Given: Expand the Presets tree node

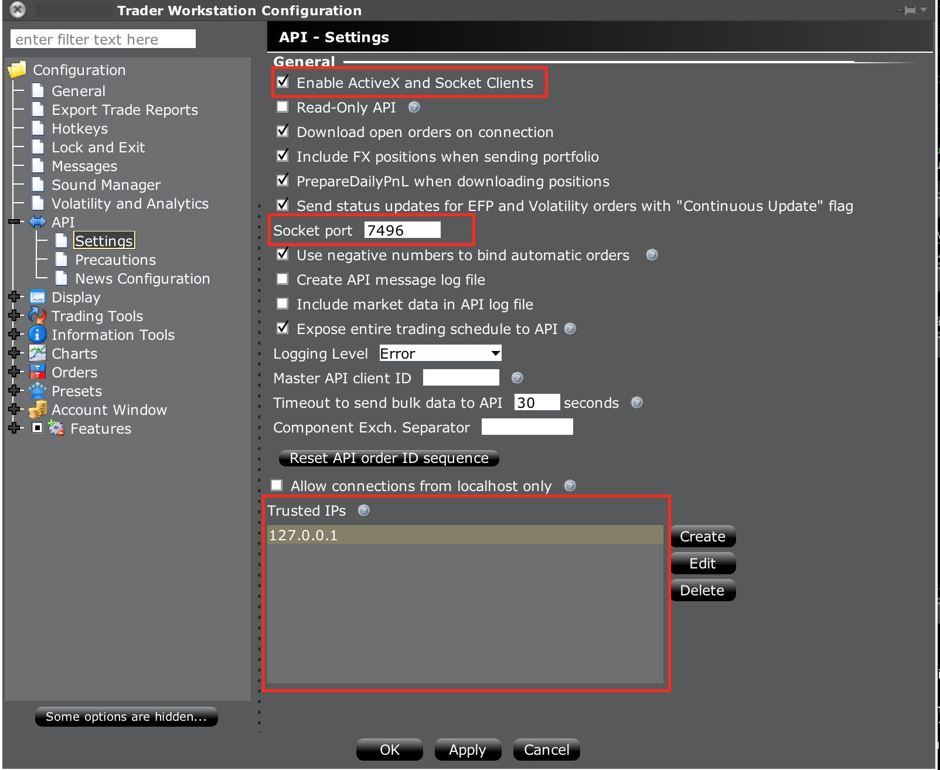Looking at the screenshot, I should 14,391.
